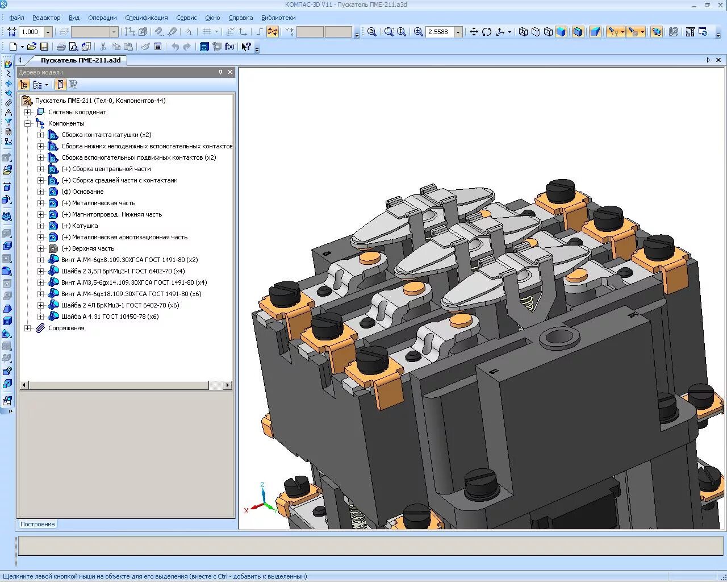The height and width of the screenshot is (582, 727).
Task: Click the current scale icon
Action: click(11, 32)
